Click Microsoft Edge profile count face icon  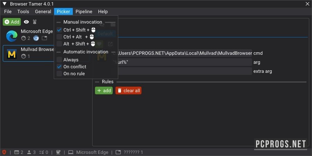point(24,38)
